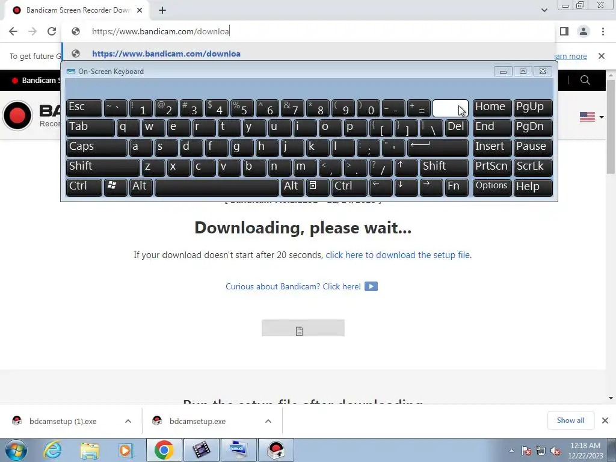Open the Bandicam setup taskbar icon
The width and height of the screenshot is (616, 462).
point(276,450)
